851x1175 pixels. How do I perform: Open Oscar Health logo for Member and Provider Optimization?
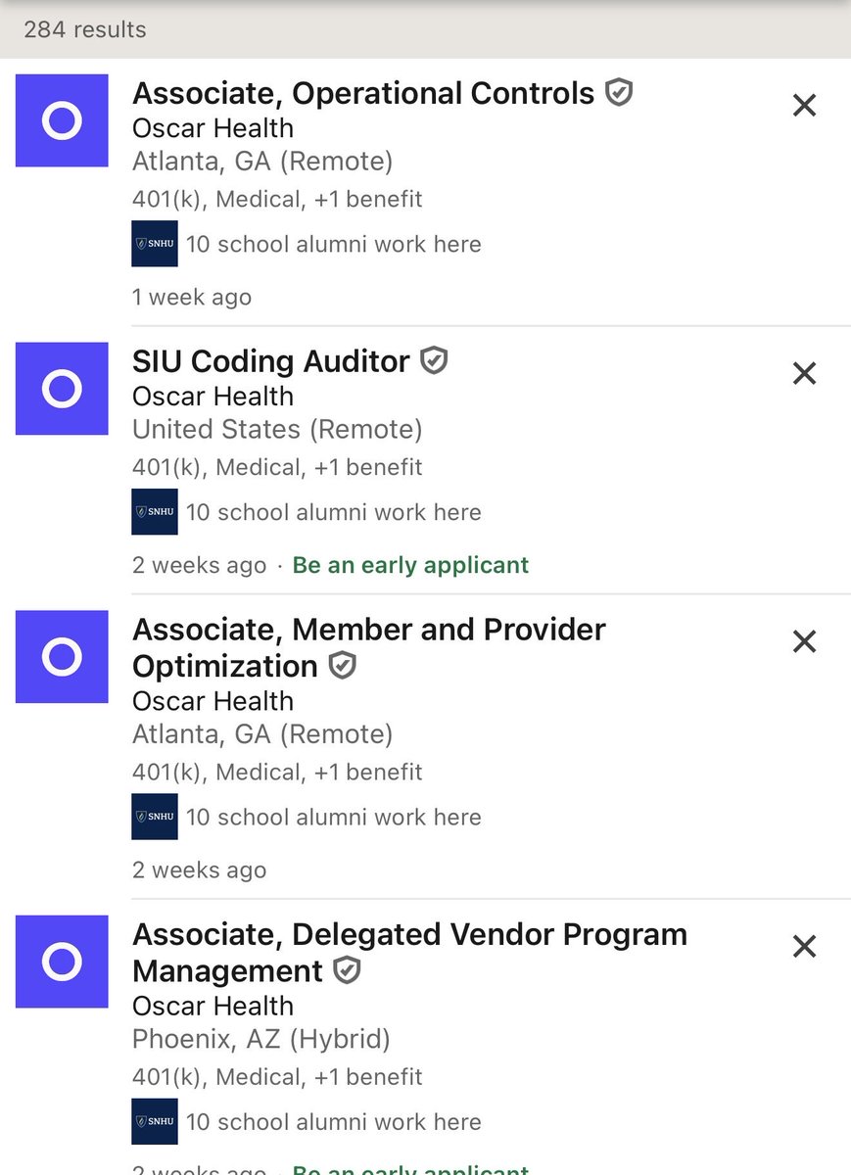62,657
